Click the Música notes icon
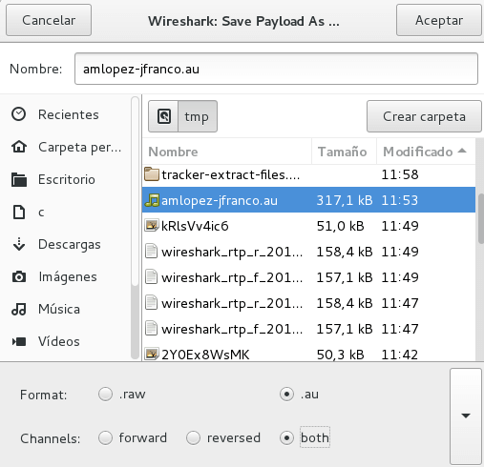The image size is (484, 467). coord(18,309)
